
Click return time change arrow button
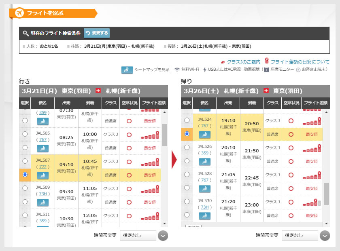[325, 236]
